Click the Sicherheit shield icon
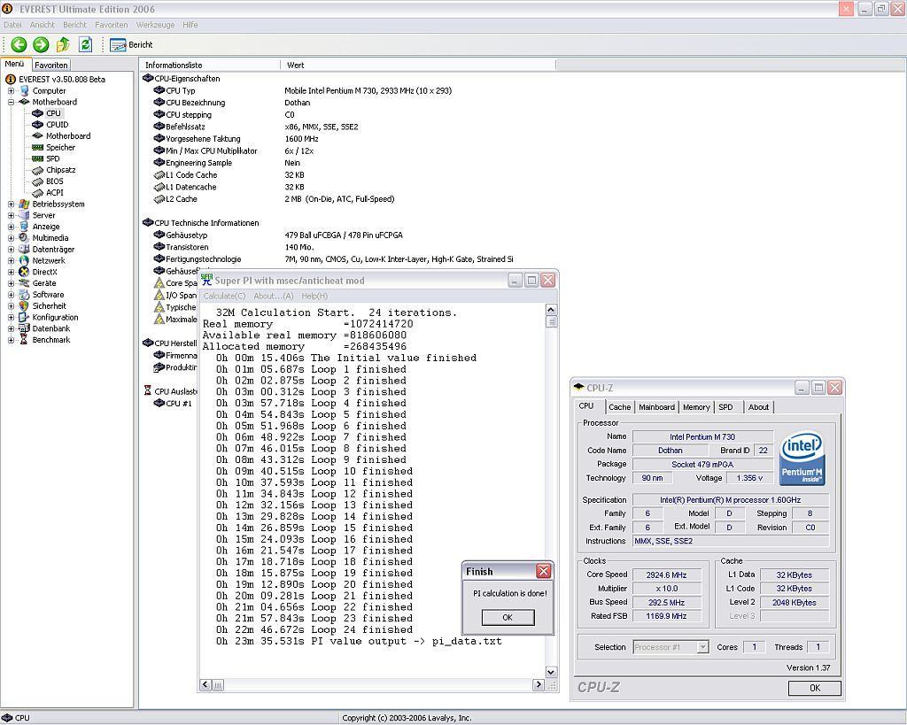 [24, 305]
